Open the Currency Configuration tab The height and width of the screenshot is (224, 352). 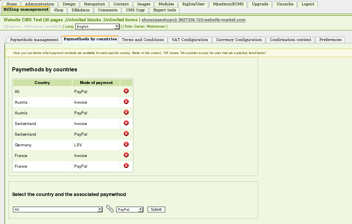click(x=239, y=40)
